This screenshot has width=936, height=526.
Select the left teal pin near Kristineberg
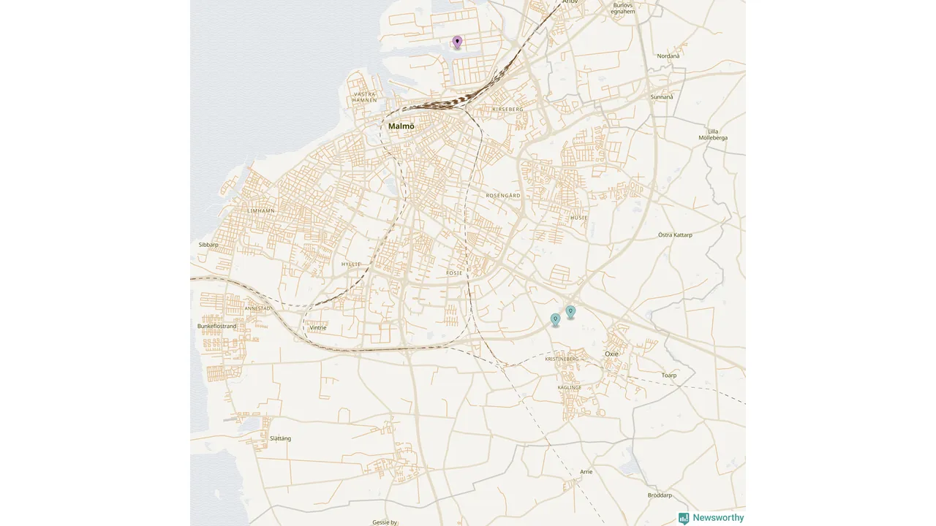[x=556, y=320]
